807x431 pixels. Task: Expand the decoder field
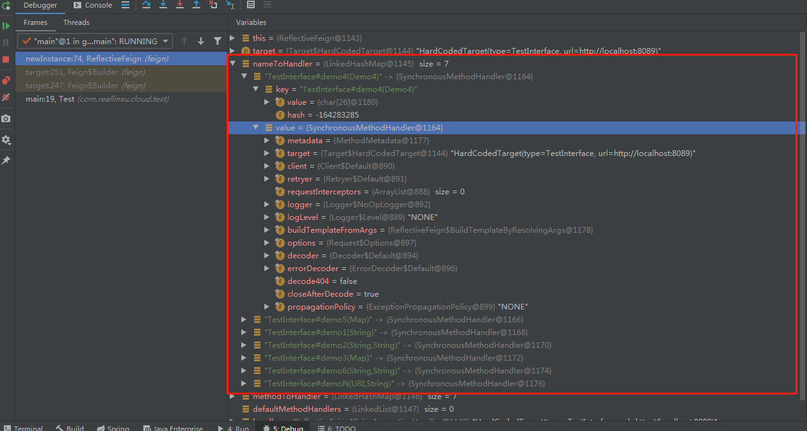click(x=267, y=256)
